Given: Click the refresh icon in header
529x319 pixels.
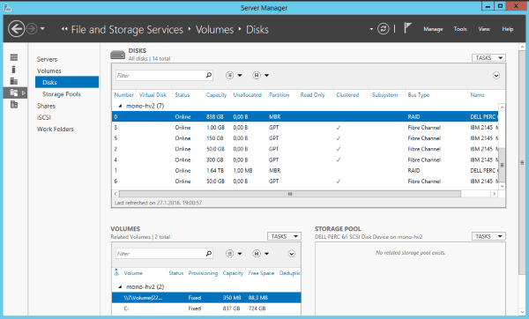Looking at the screenshot, I should [x=383, y=29].
